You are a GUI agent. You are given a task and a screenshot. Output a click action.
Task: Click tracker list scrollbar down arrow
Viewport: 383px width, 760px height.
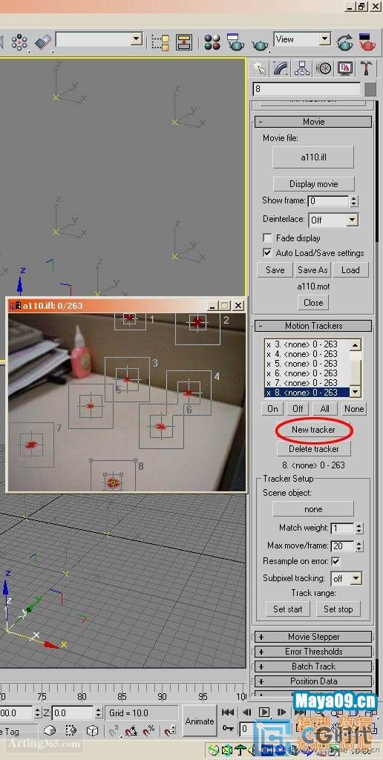pos(356,392)
